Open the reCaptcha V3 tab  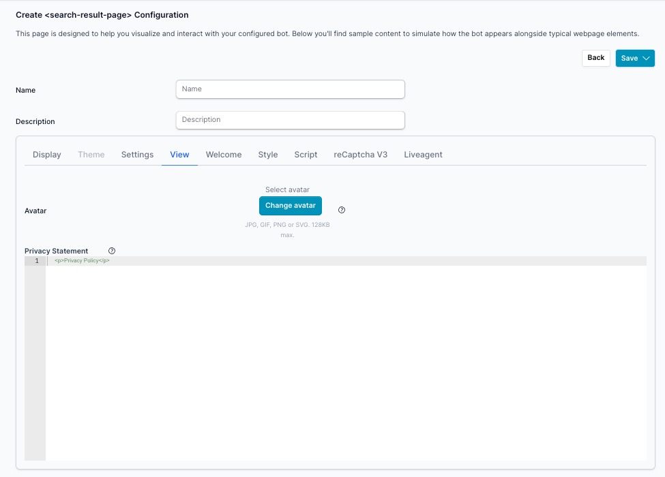[361, 155]
